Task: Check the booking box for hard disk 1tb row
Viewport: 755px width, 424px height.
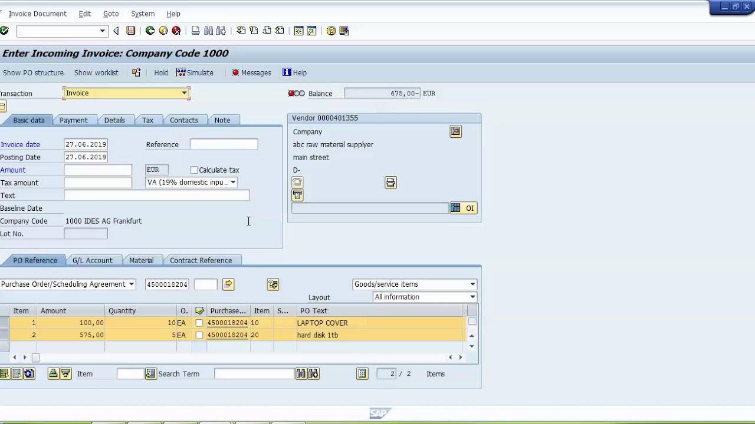Action: [x=199, y=336]
